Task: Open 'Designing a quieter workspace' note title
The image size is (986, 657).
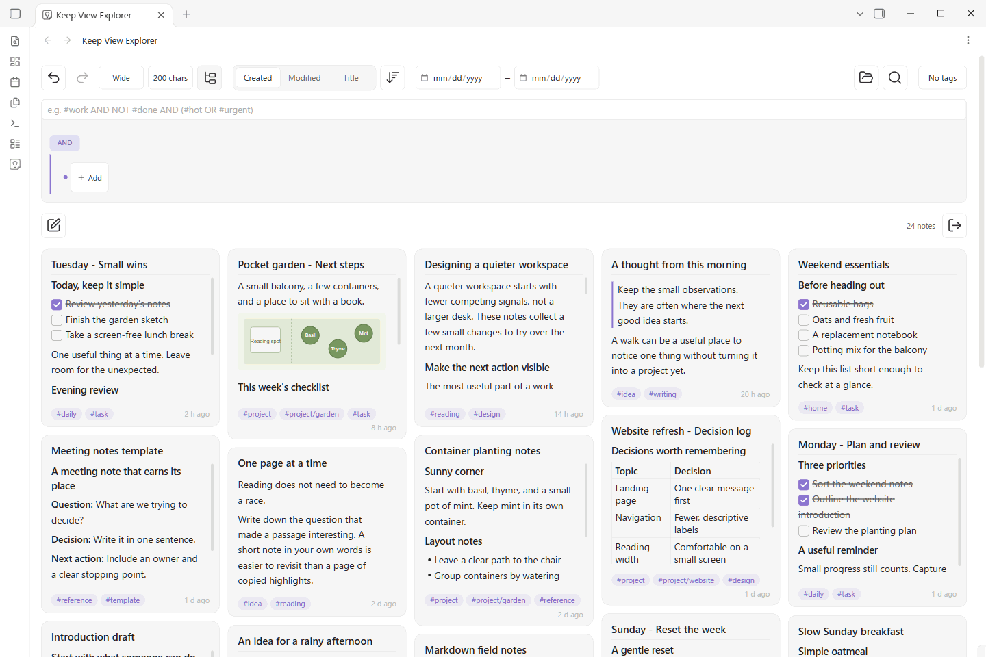Action: 496,265
